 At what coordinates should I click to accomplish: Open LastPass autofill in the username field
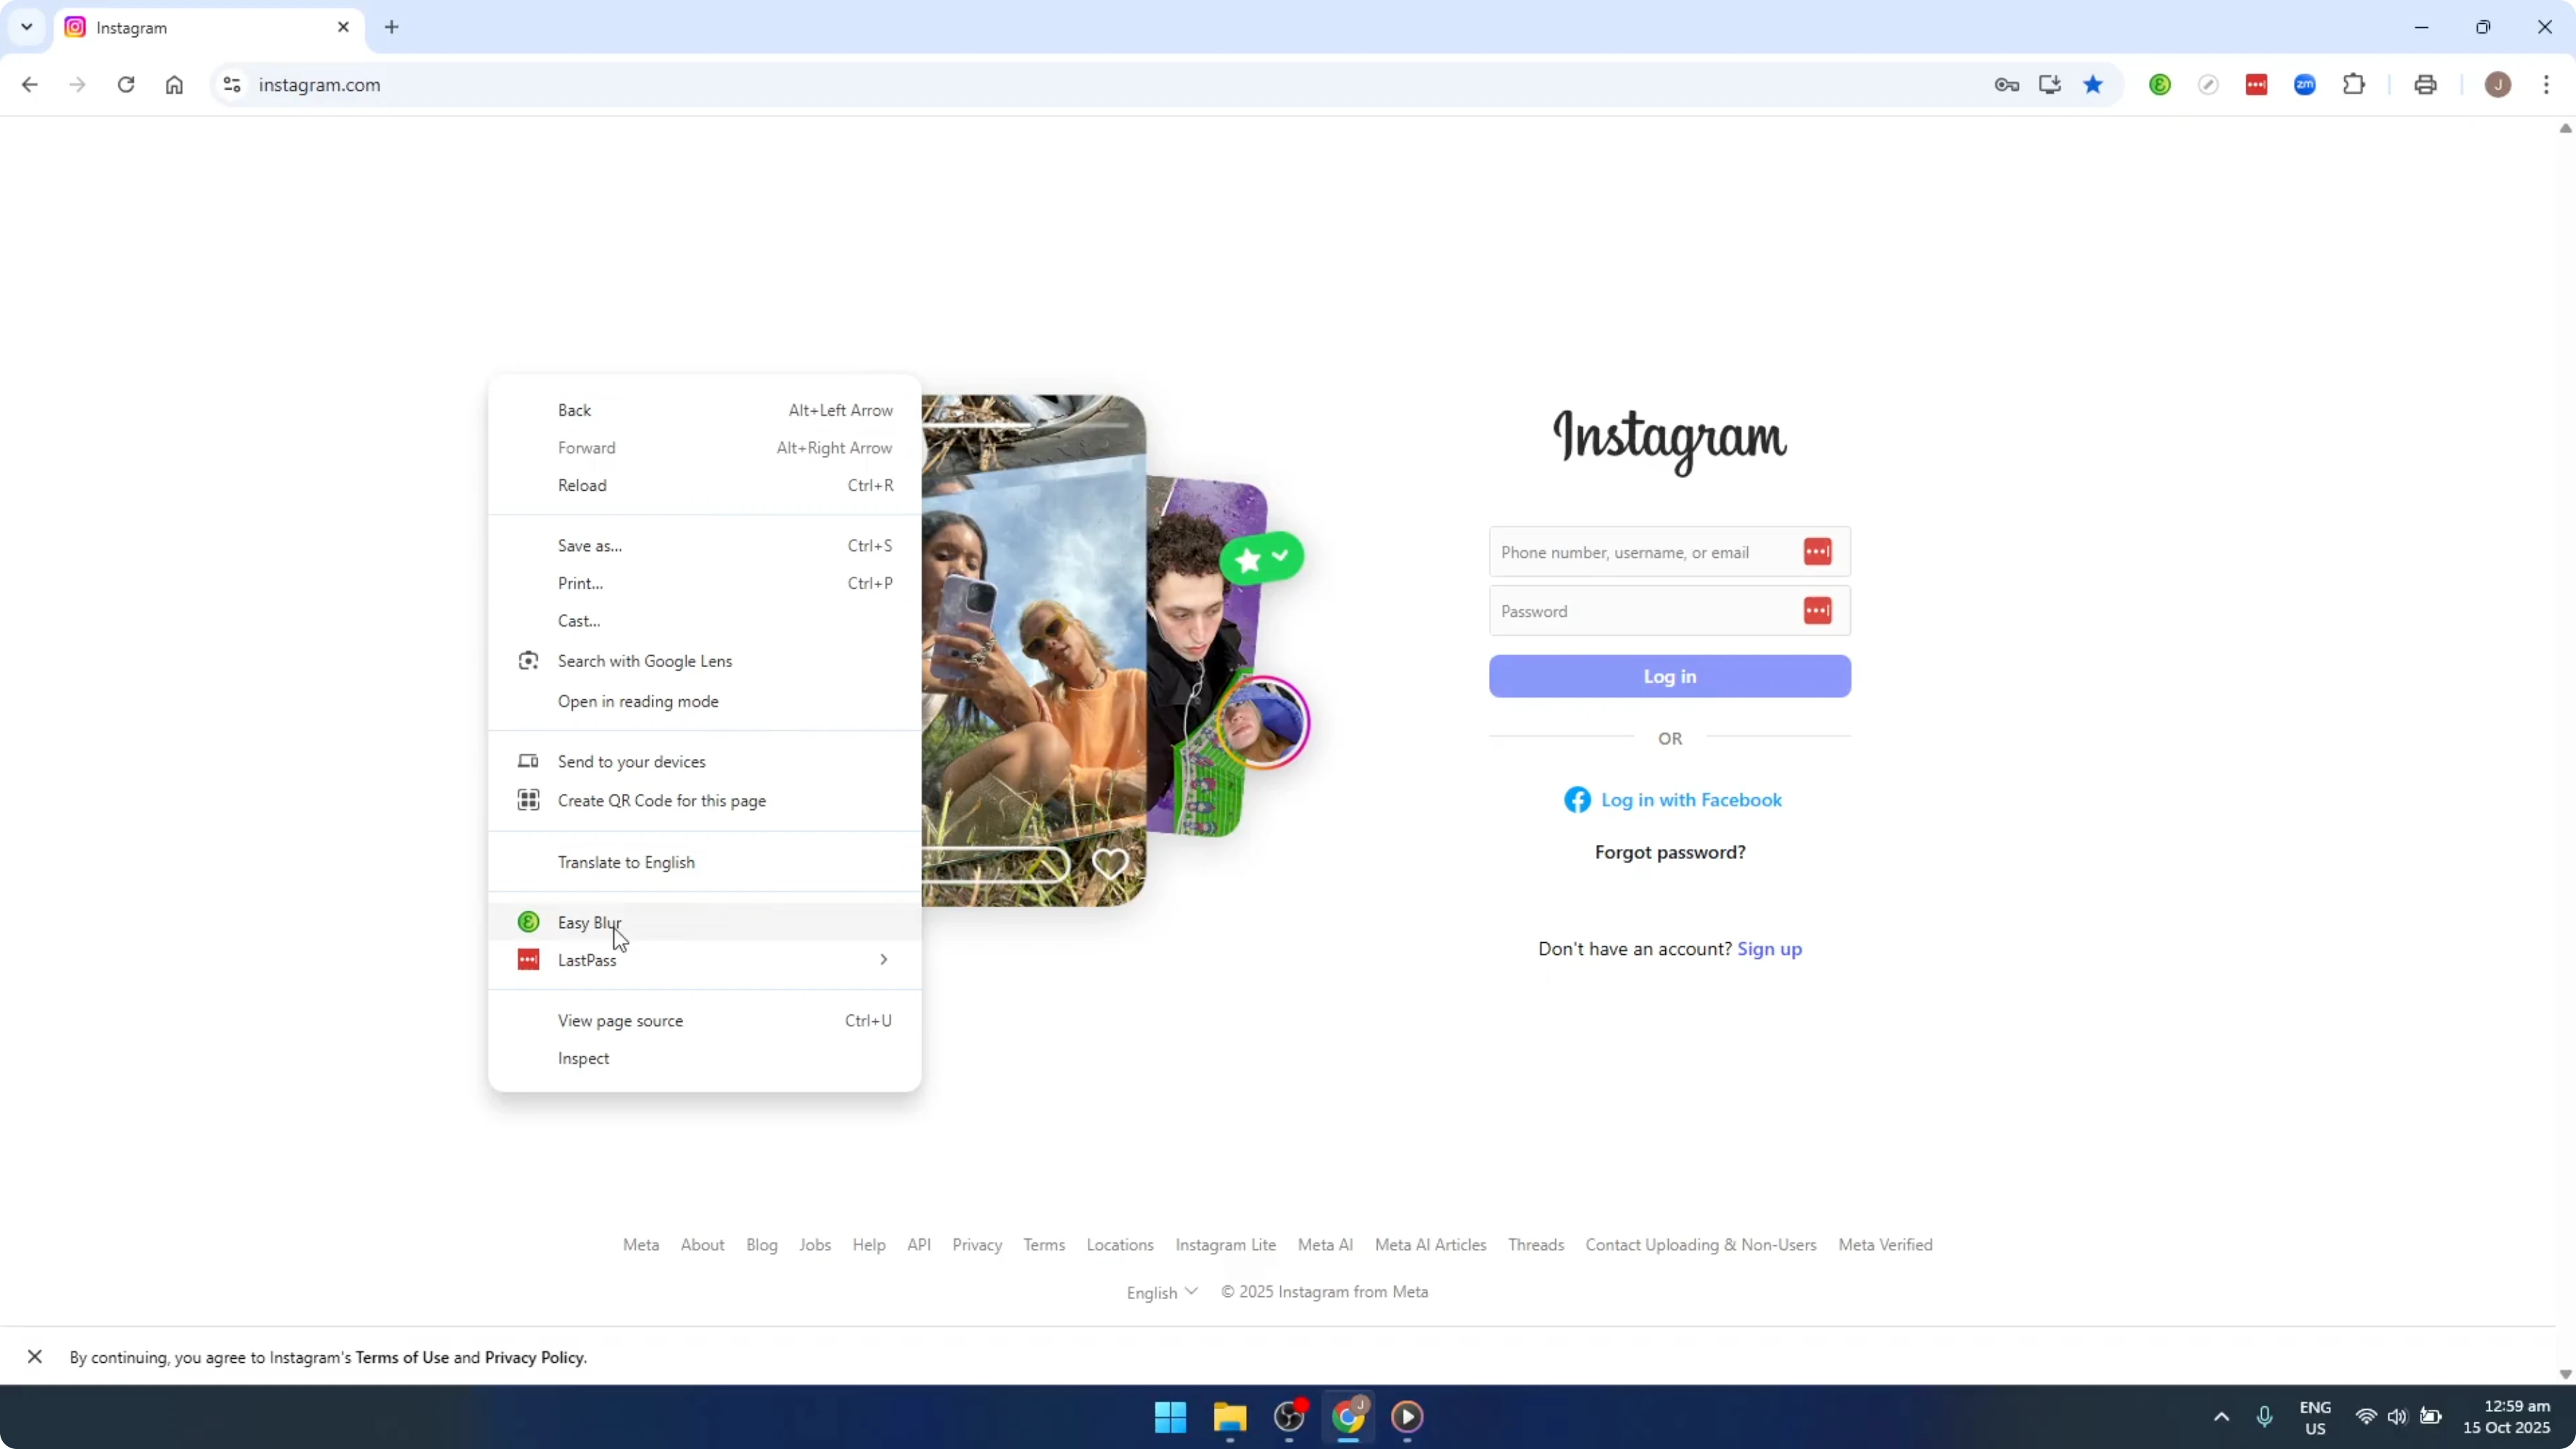point(1817,551)
